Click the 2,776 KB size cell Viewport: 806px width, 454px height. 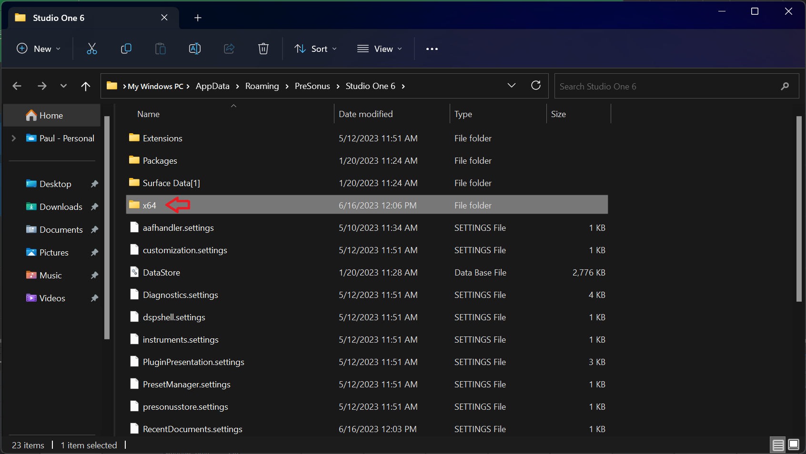(x=589, y=273)
